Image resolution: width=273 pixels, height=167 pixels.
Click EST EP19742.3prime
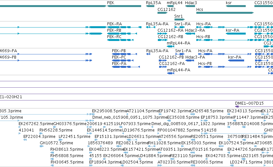tap(160, 114)
